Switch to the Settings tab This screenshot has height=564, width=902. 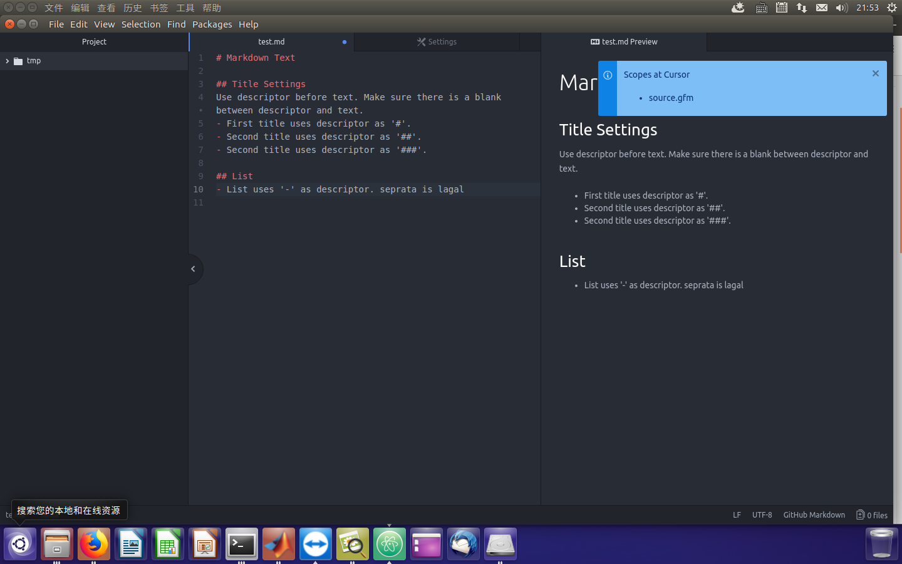(437, 41)
